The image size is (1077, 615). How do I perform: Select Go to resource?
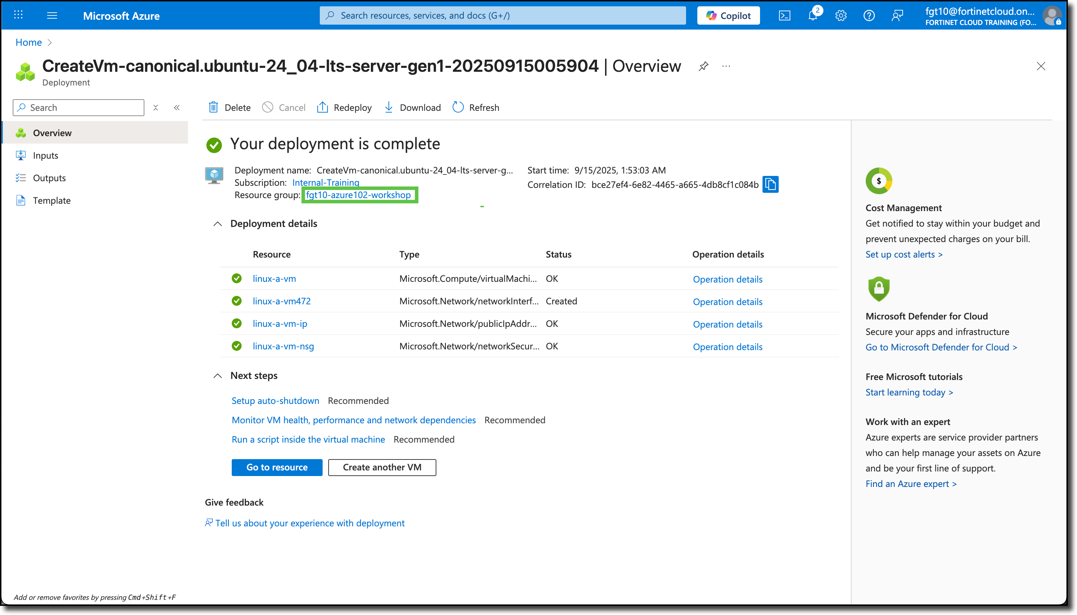click(x=276, y=467)
